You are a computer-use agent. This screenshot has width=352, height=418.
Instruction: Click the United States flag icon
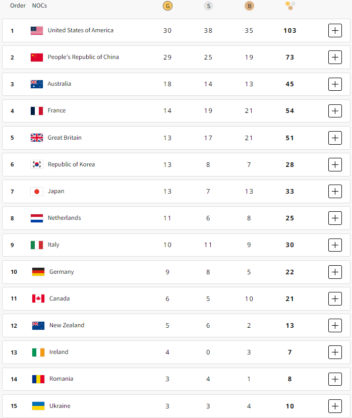point(37,31)
